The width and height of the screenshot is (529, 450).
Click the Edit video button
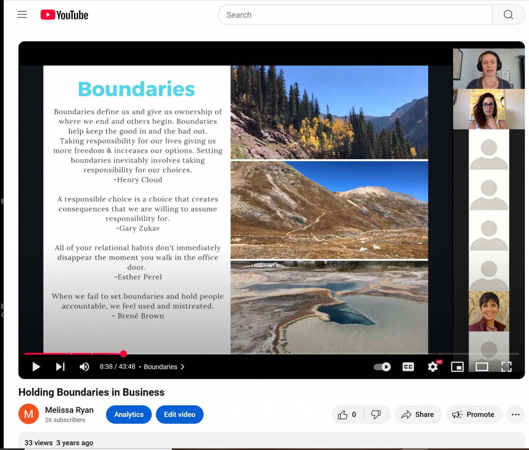click(179, 415)
